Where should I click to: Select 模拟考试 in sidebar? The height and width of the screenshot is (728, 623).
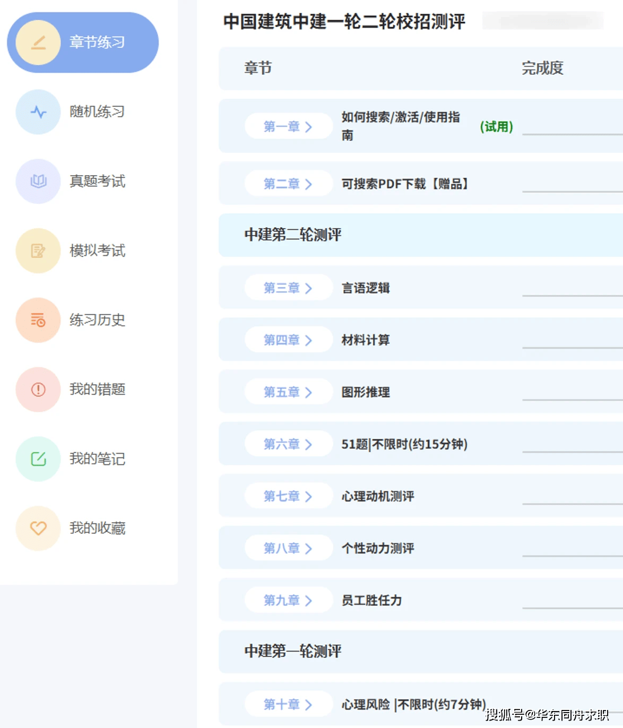coord(97,251)
